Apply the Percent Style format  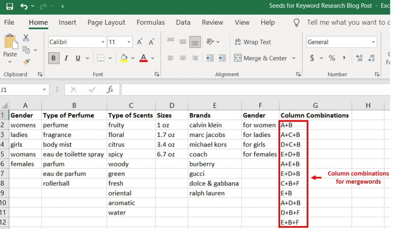[332, 58]
